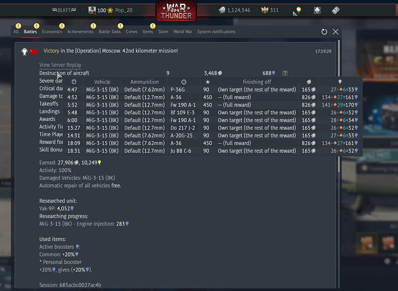The width and height of the screenshot is (398, 291).
Task: Click the 17:19:29 timestamp
Action: (323, 51)
